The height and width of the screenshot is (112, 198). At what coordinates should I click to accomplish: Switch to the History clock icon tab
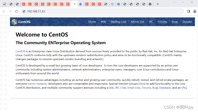point(112,4)
